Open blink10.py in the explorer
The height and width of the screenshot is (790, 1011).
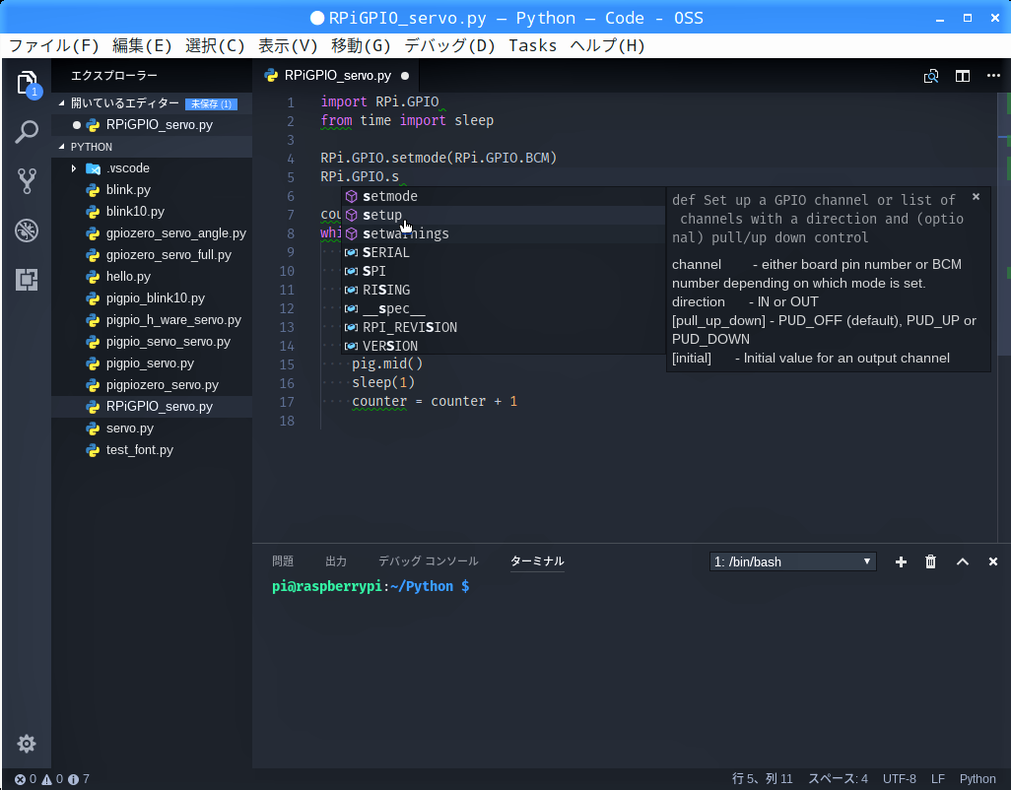click(x=152, y=212)
